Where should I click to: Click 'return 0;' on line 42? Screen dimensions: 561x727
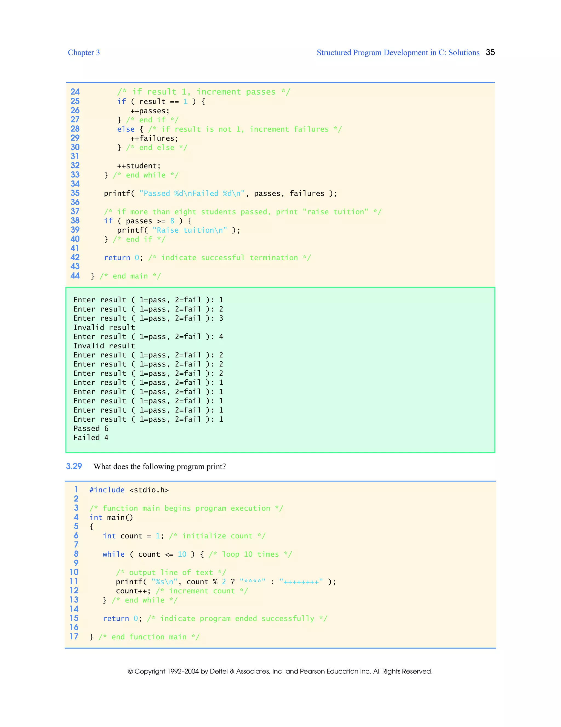click(123, 258)
